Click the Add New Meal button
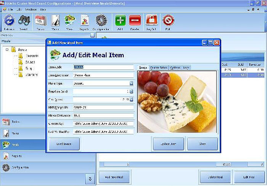 [114, 177]
